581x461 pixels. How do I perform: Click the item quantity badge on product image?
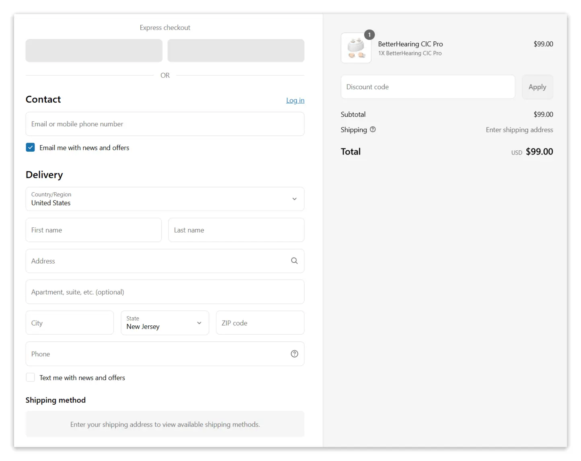point(369,35)
